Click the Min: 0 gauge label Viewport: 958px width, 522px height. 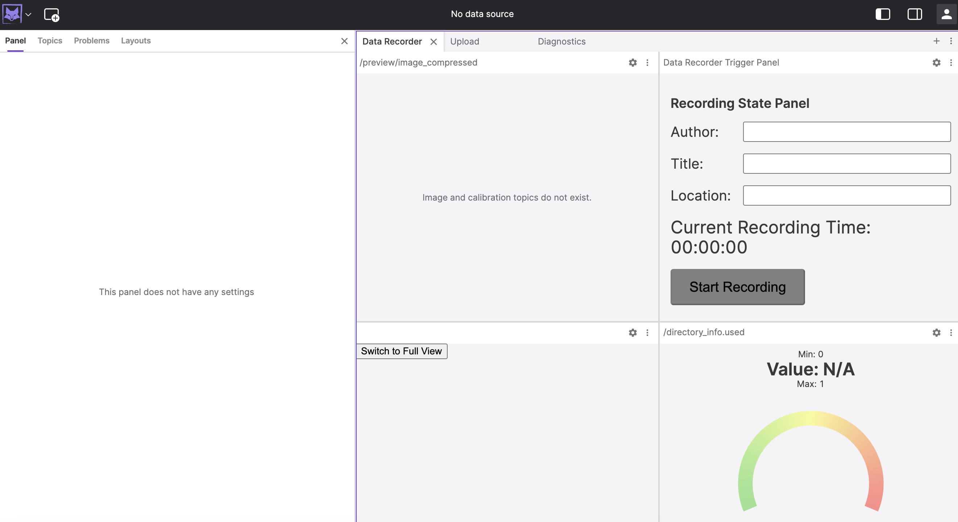pyautogui.click(x=810, y=354)
